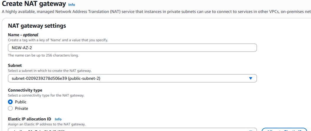Click the NAT gateway settings section heading

(x=37, y=26)
